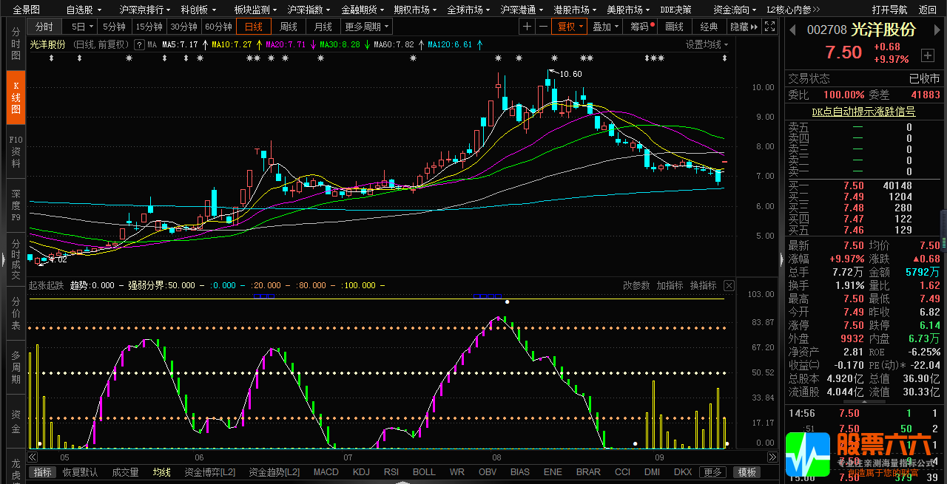Open 科创板 menu
The height and width of the screenshot is (484, 947).
[198, 10]
